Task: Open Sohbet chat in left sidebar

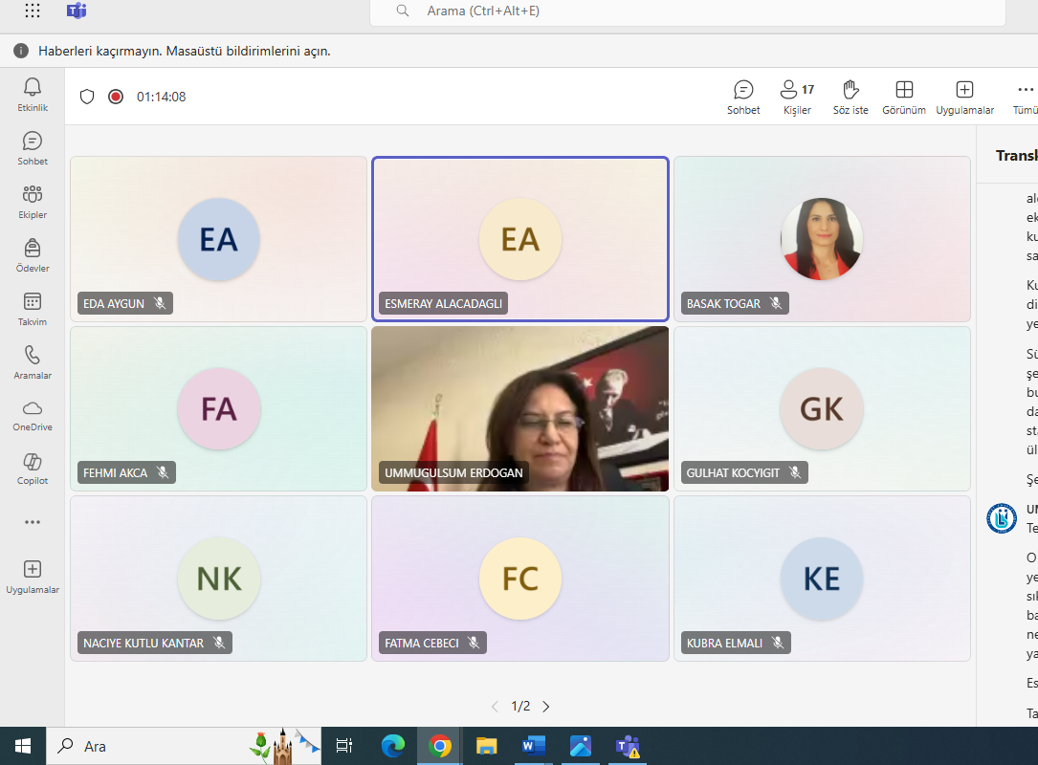Action: tap(33, 148)
